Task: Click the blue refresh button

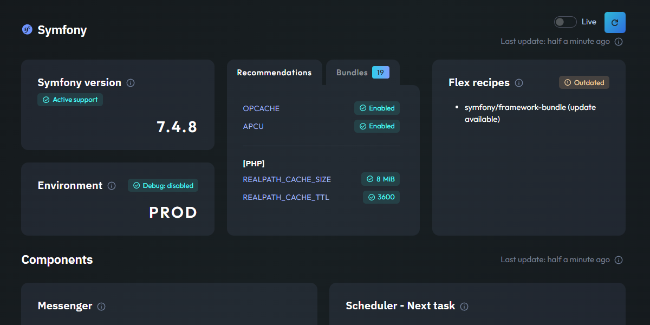Action: click(615, 22)
